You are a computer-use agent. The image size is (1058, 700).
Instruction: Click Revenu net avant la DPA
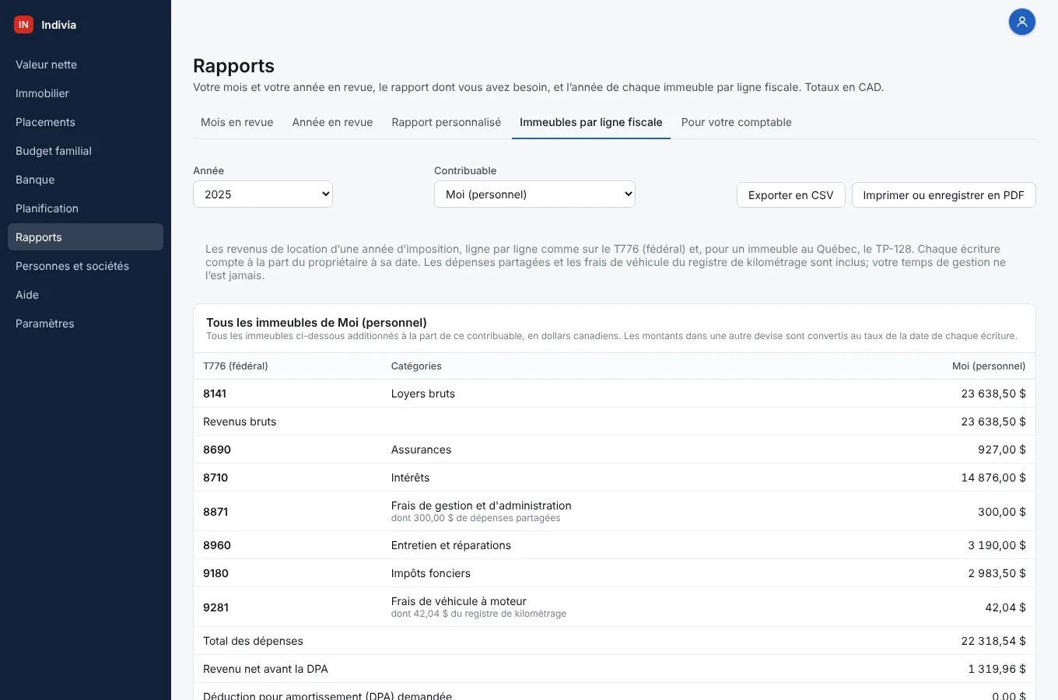pos(265,669)
